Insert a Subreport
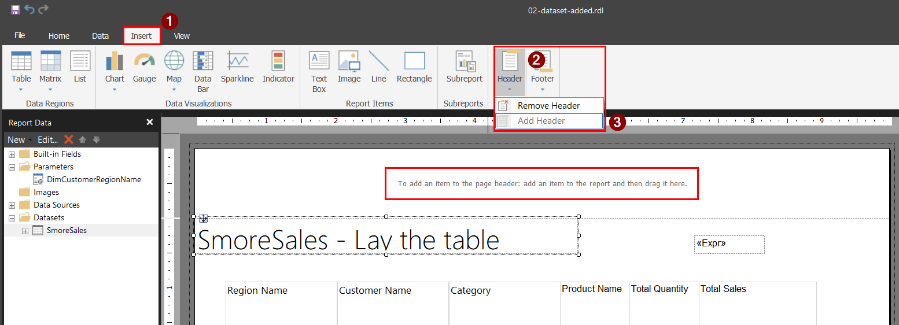The image size is (899, 325). click(x=464, y=67)
